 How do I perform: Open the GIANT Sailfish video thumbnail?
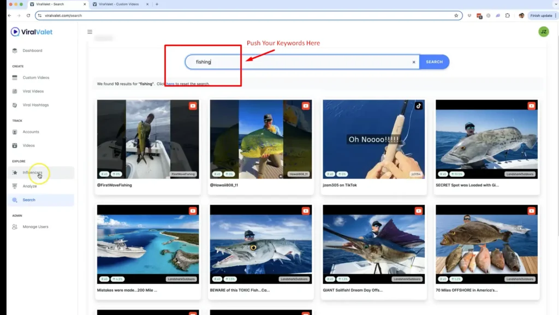pyautogui.click(x=374, y=244)
